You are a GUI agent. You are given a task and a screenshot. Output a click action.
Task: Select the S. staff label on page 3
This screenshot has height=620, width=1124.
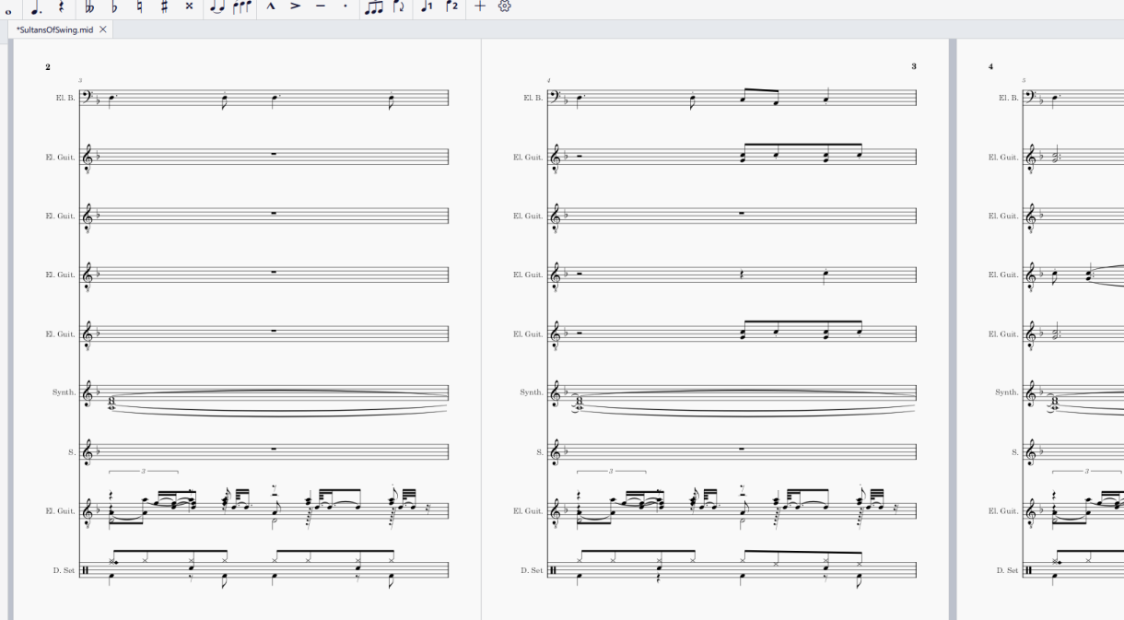540,451
